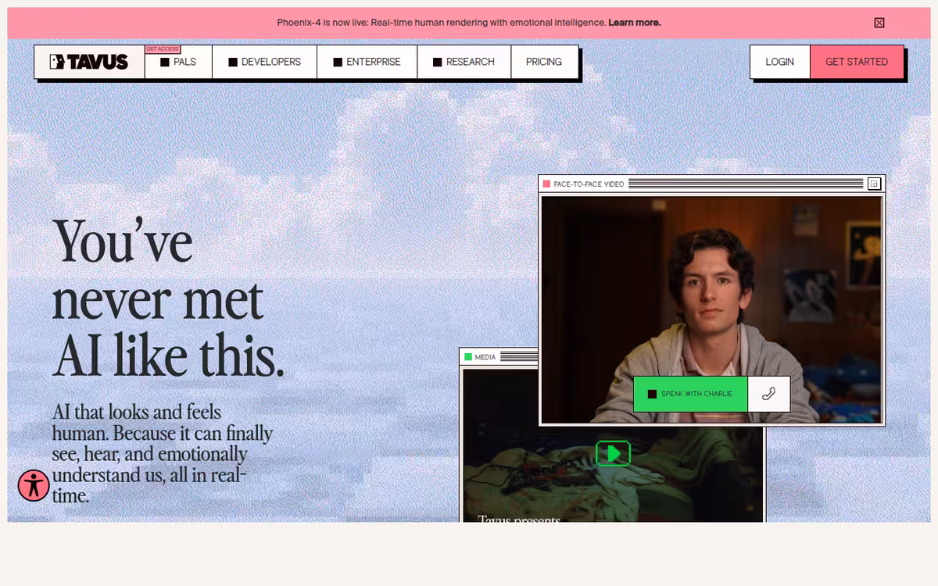This screenshot has width=938, height=586.
Task: Open the accessibility options widget
Action: tap(34, 485)
